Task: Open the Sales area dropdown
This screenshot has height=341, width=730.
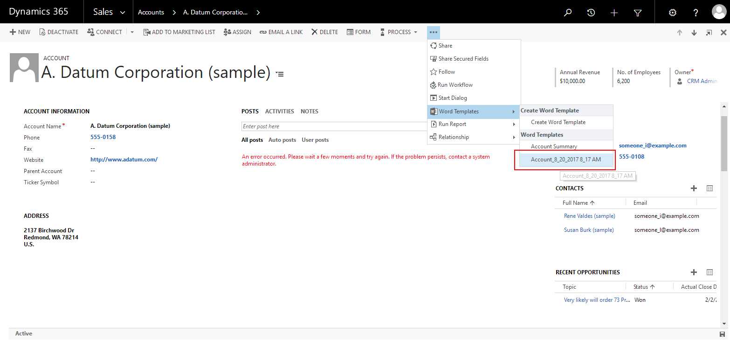Action: (x=109, y=12)
